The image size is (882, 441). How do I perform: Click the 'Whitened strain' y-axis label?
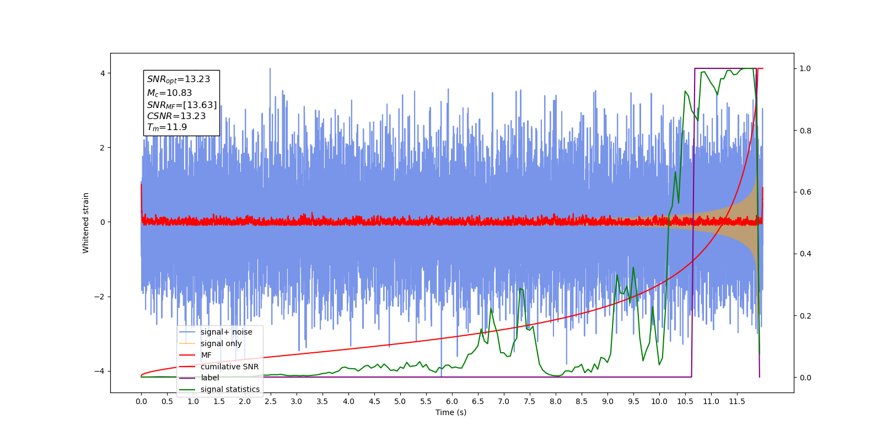click(86, 223)
